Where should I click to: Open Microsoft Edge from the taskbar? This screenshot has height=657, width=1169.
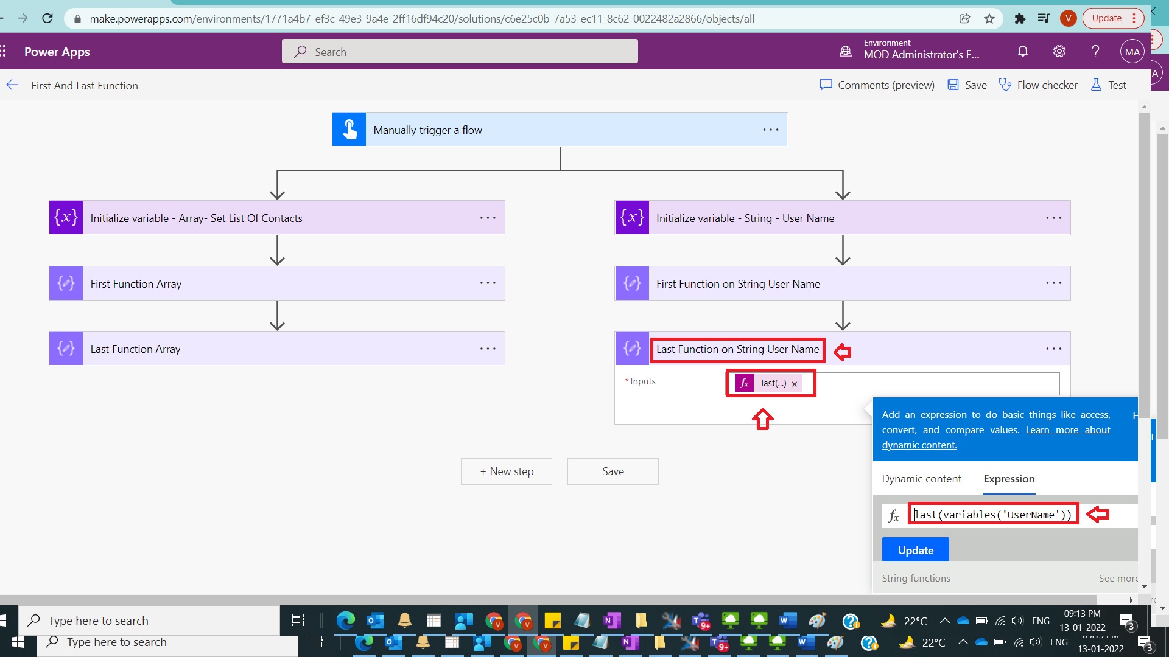coord(345,620)
